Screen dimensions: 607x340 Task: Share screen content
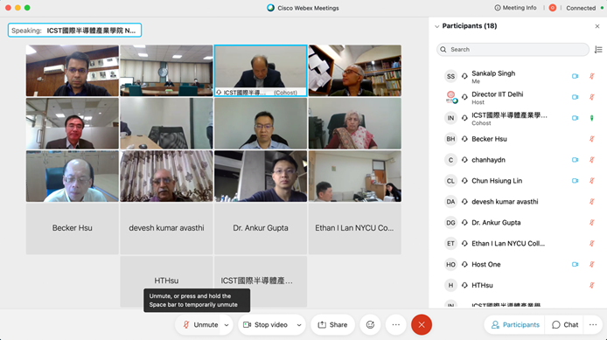[332, 325]
